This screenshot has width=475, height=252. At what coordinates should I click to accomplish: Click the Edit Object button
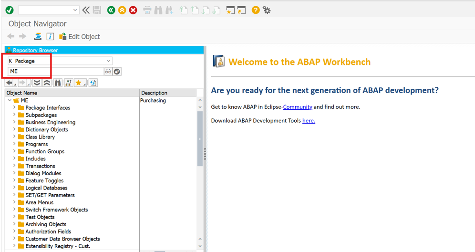coord(79,37)
